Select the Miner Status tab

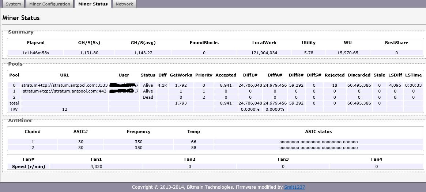click(x=93, y=4)
